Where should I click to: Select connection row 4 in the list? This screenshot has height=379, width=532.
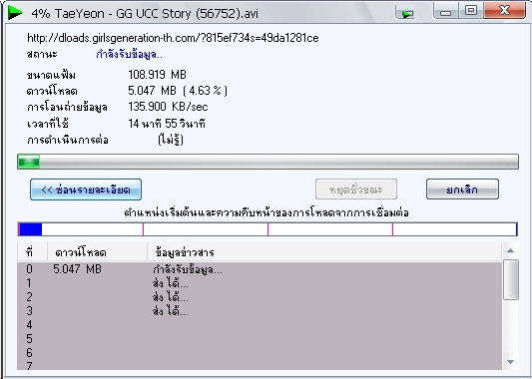(x=260, y=325)
